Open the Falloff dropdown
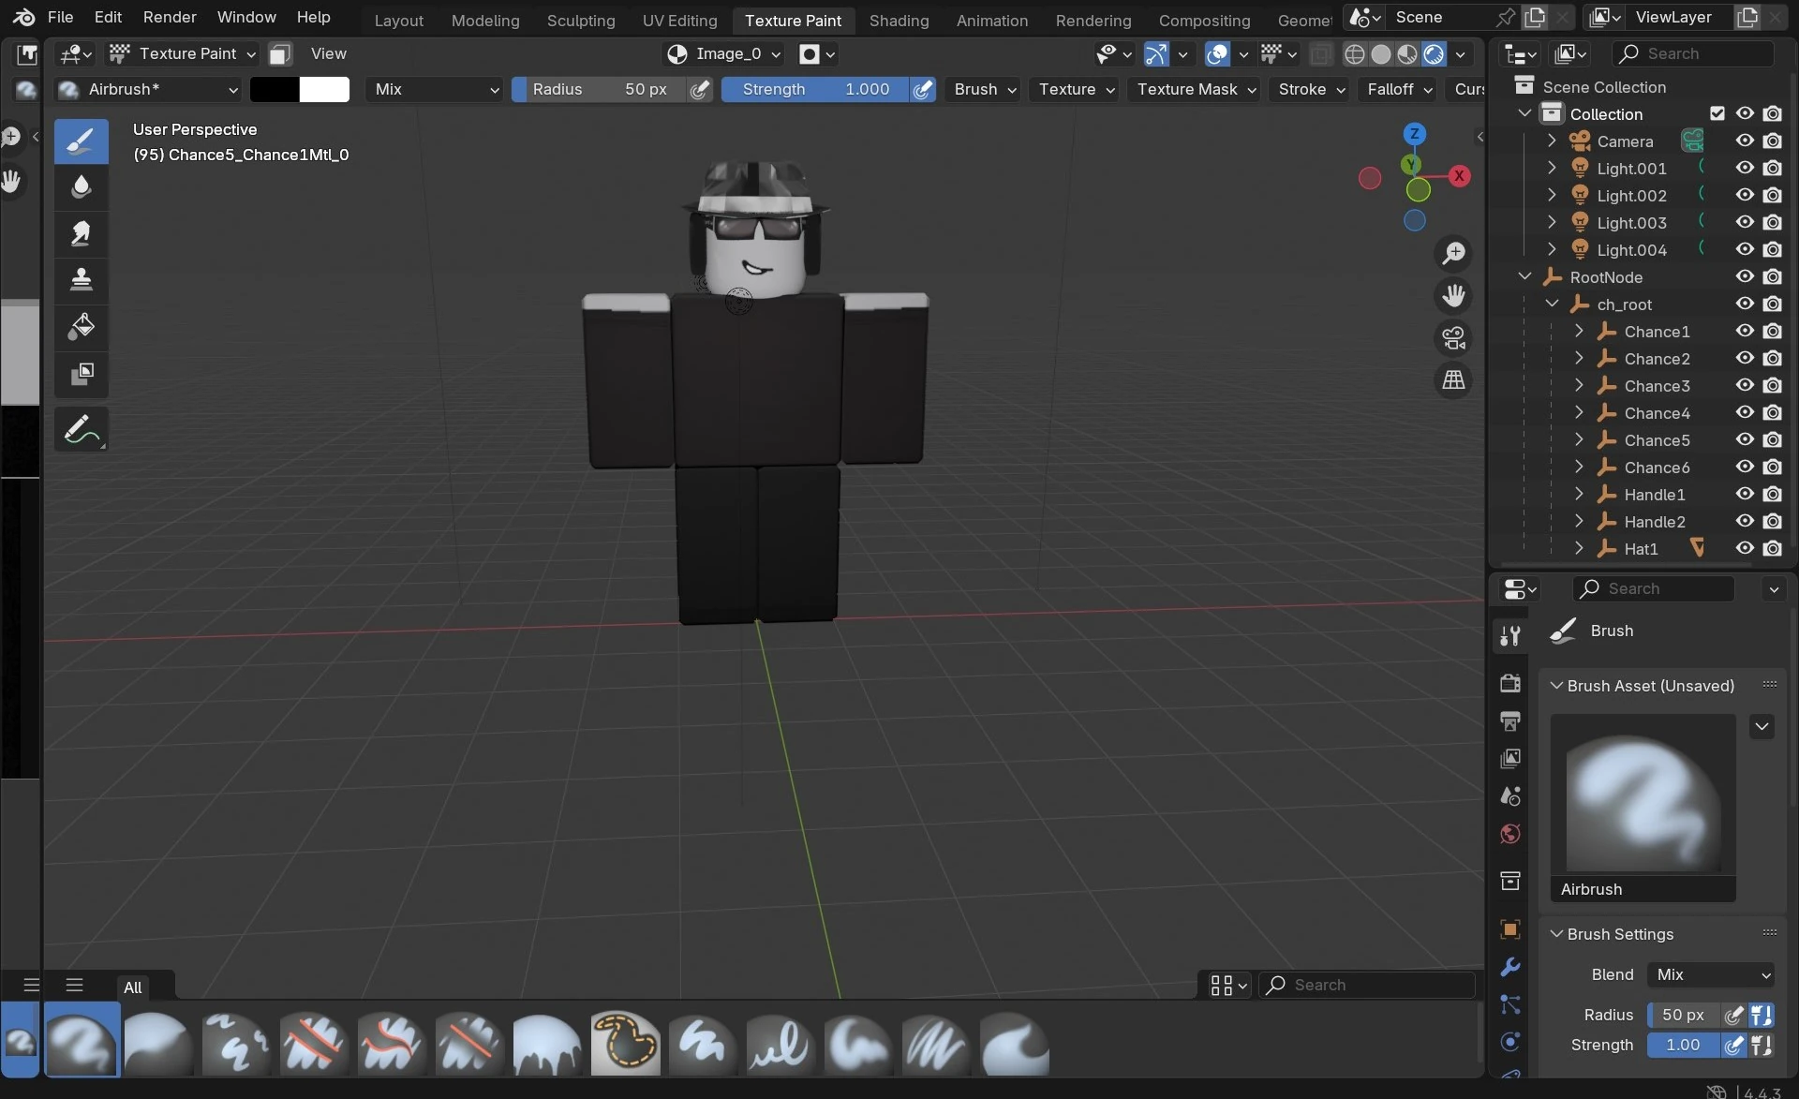1799x1099 pixels. pos(1399,89)
